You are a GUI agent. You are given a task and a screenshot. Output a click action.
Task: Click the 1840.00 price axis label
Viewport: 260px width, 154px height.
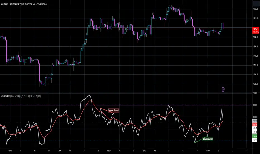click(x=256, y=37)
